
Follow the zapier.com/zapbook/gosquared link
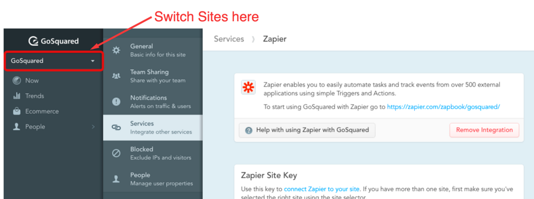point(443,107)
